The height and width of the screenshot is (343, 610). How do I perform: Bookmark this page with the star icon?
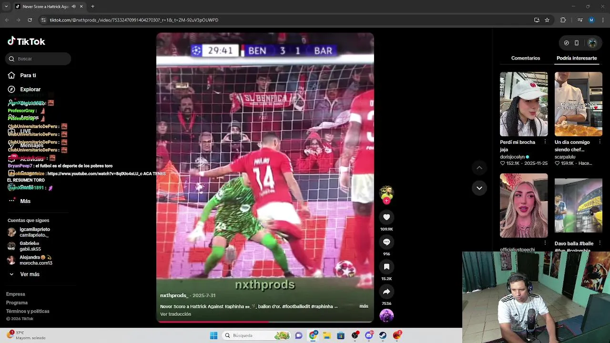tap(547, 20)
